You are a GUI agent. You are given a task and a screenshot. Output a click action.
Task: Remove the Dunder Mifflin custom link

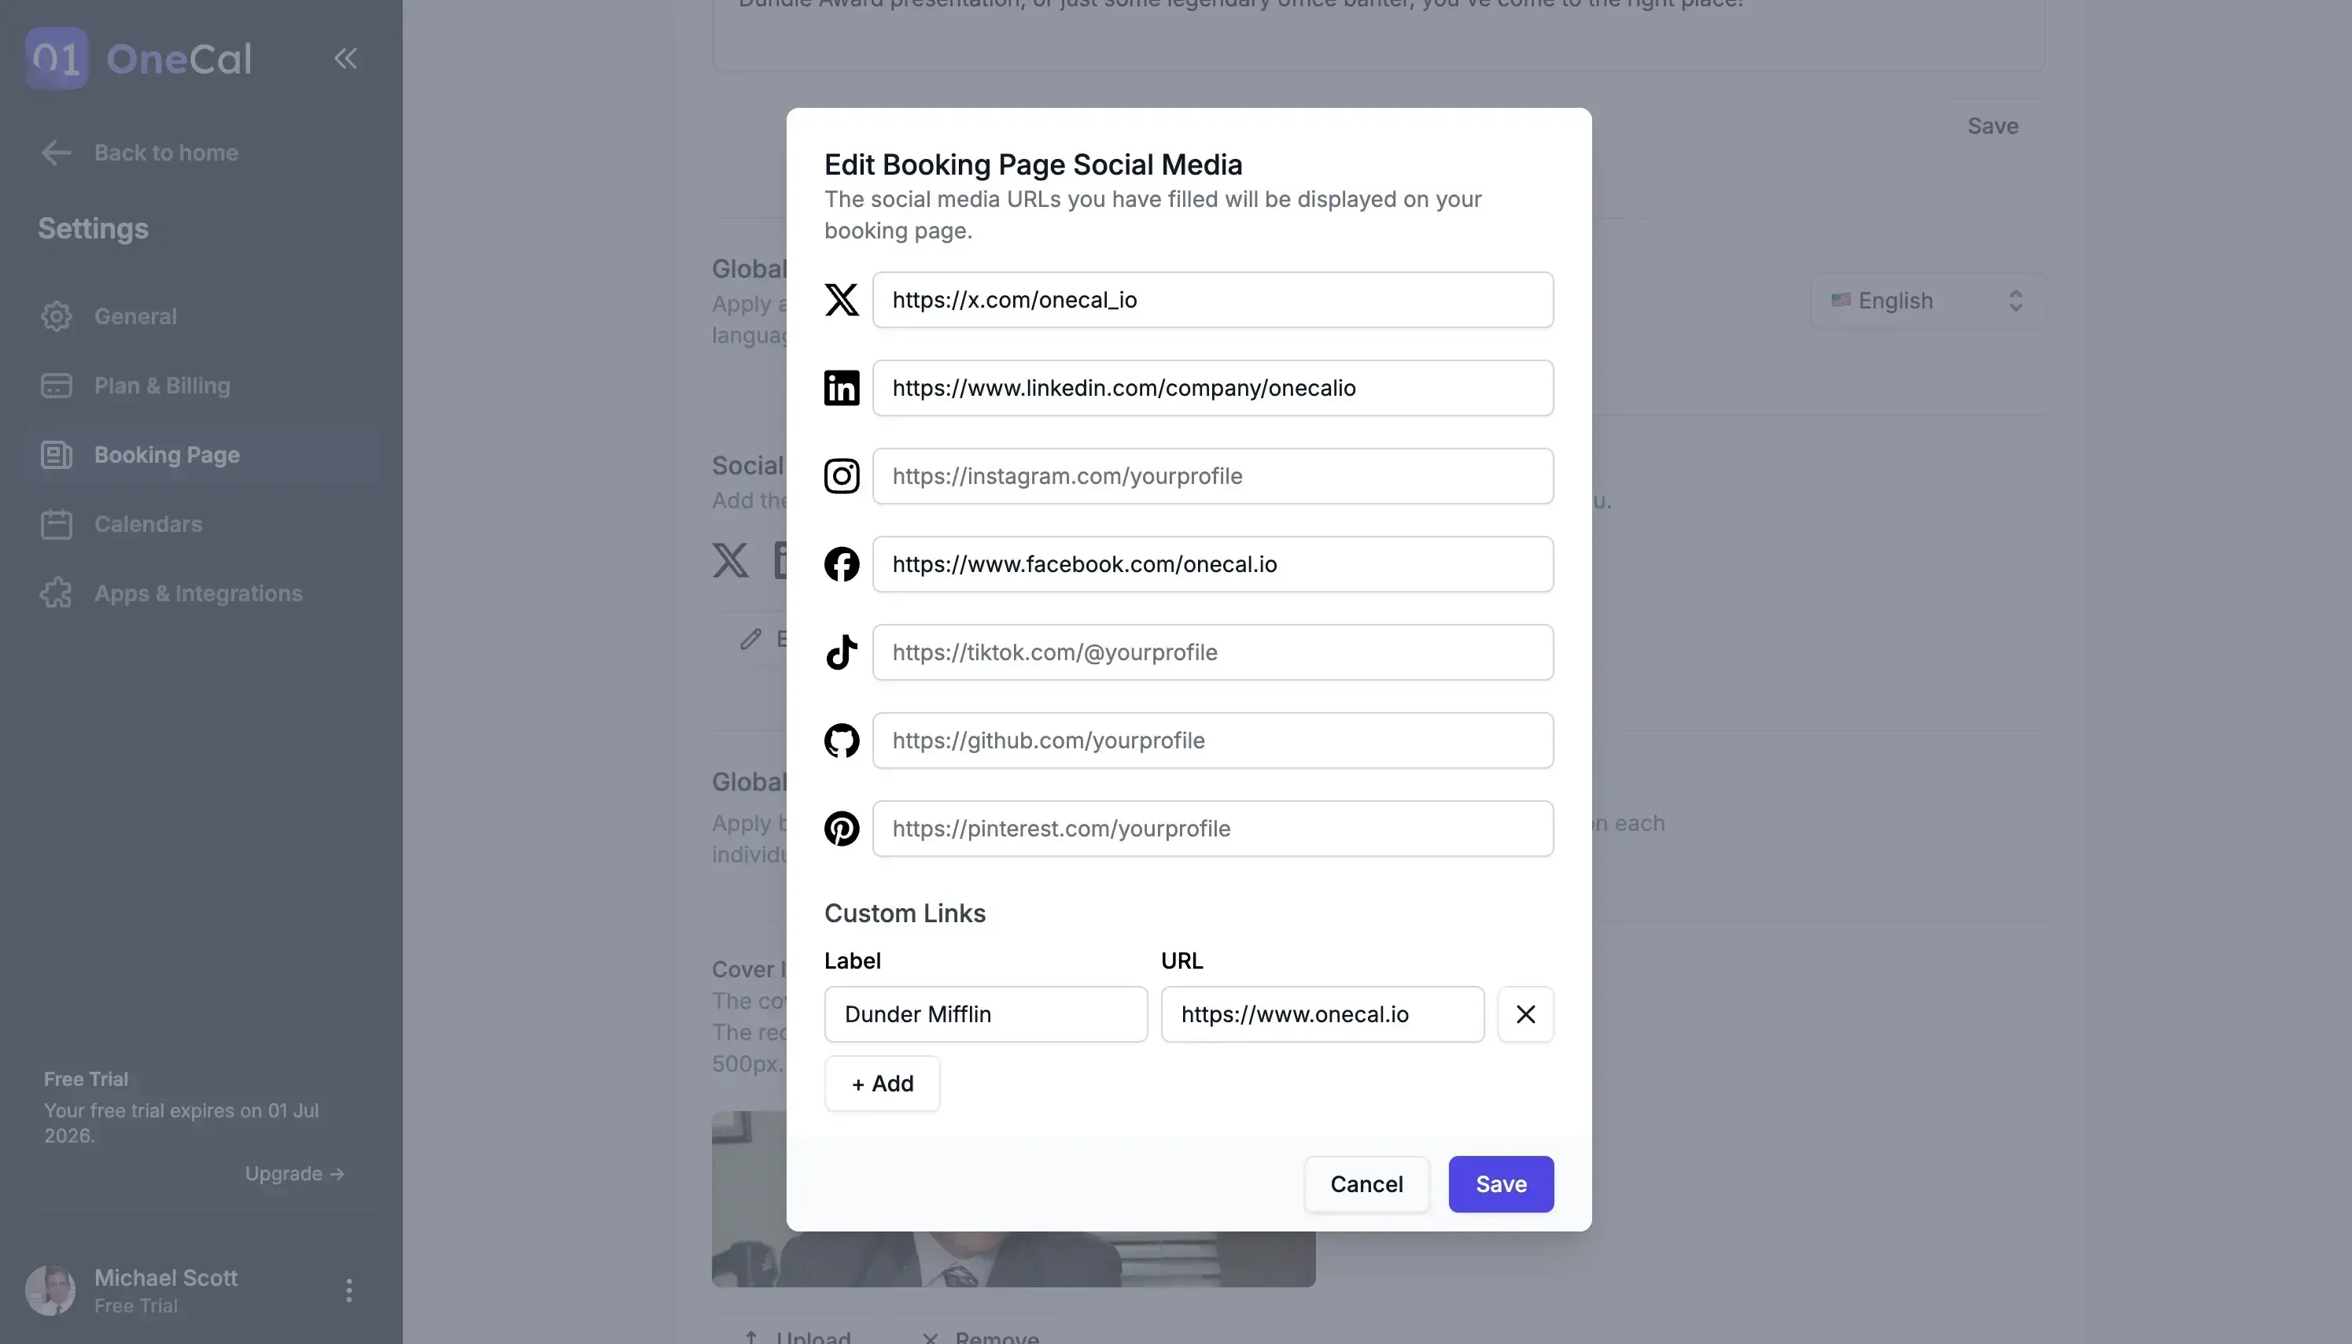(1524, 1014)
